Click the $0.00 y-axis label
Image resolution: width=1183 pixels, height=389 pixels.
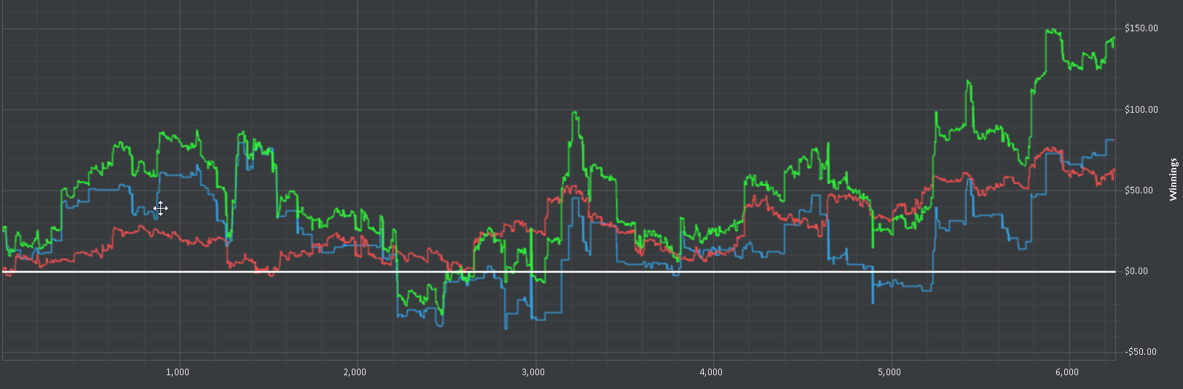pos(1136,271)
